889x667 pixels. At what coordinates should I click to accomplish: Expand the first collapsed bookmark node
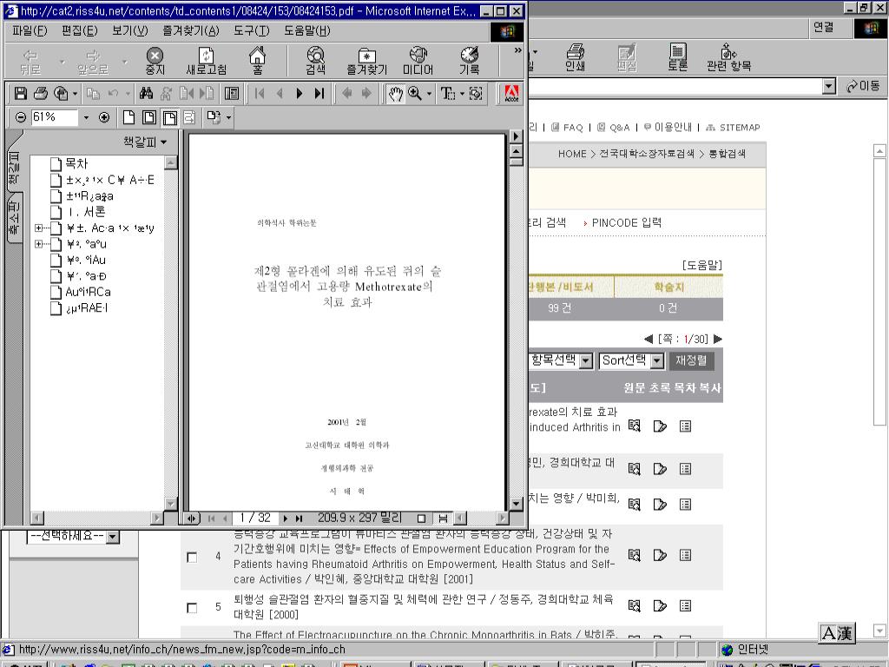(38, 228)
